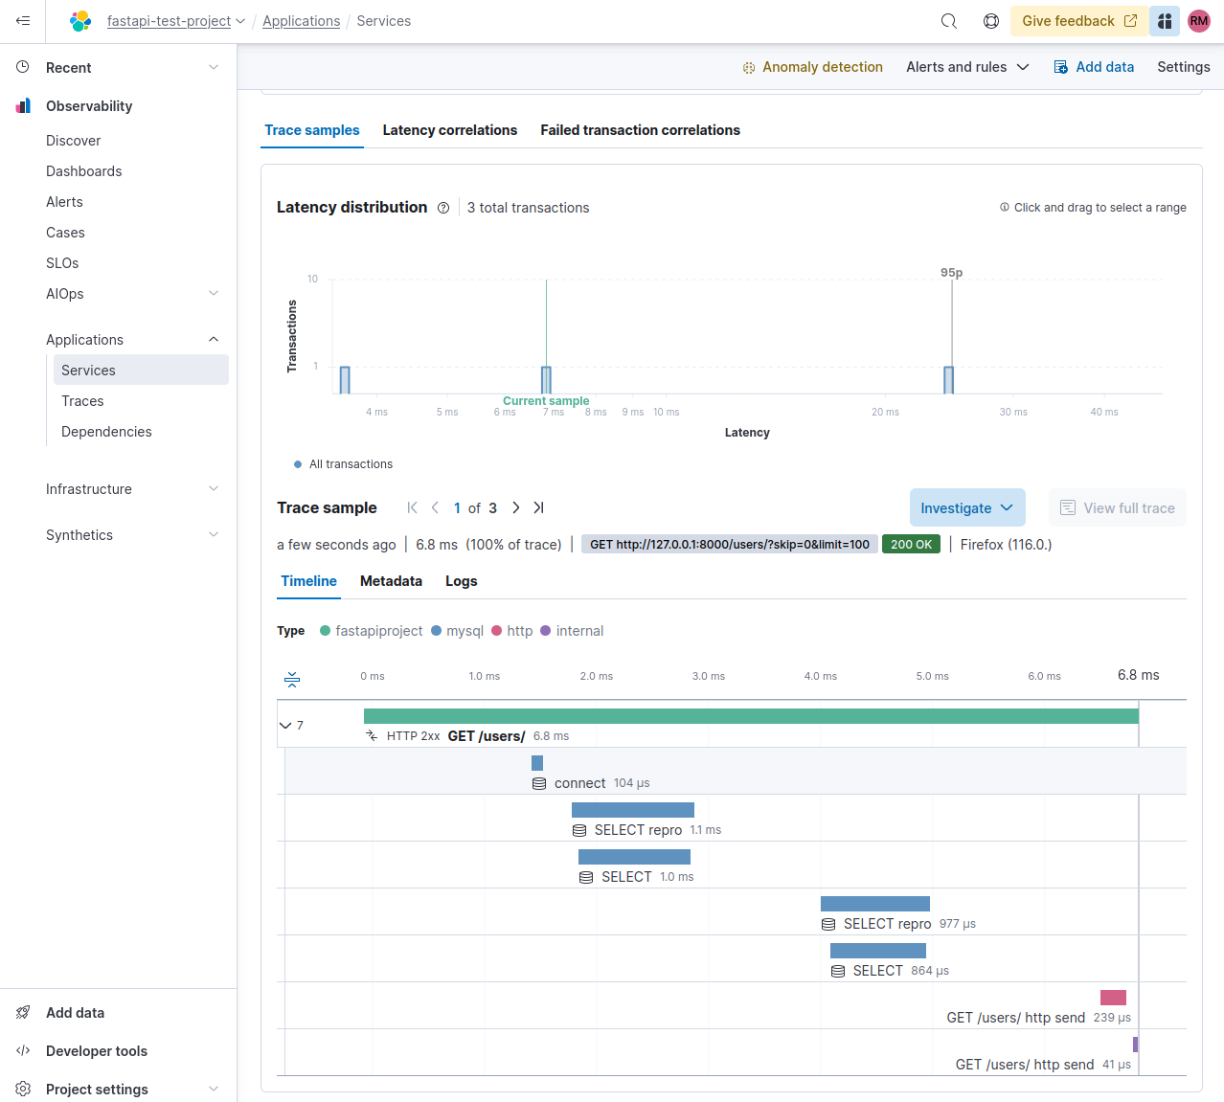Open Anomaly detection link

[812, 67]
